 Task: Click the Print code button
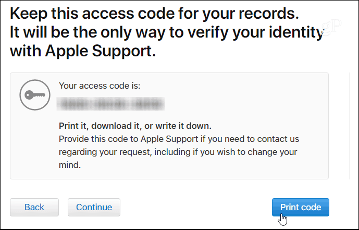click(x=301, y=207)
